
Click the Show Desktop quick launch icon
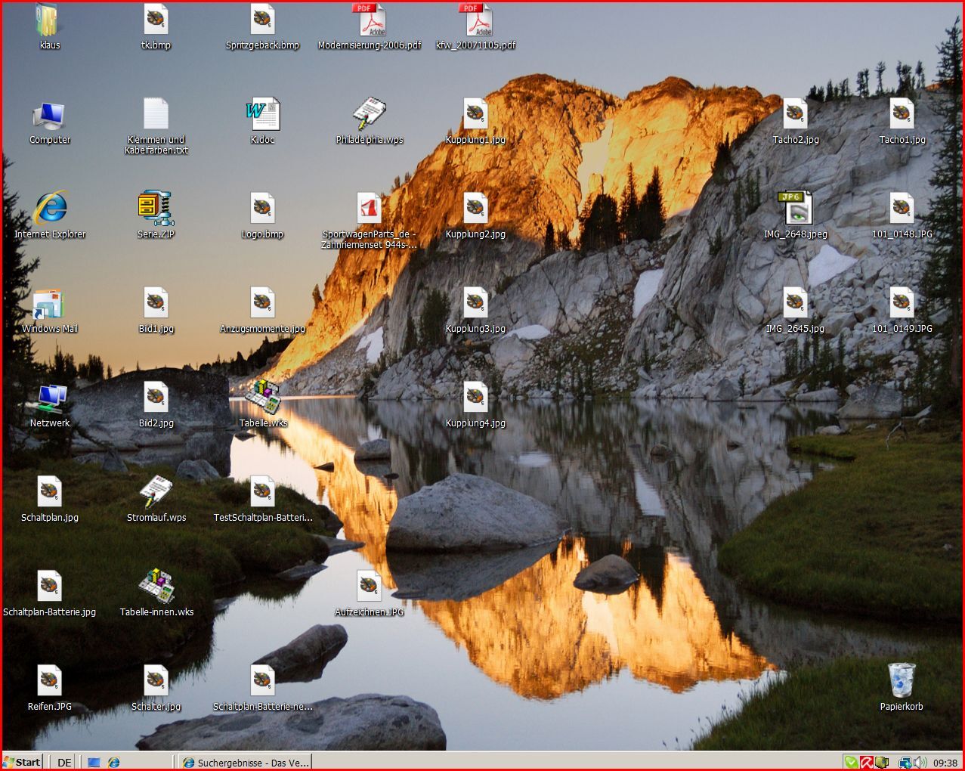(x=94, y=763)
